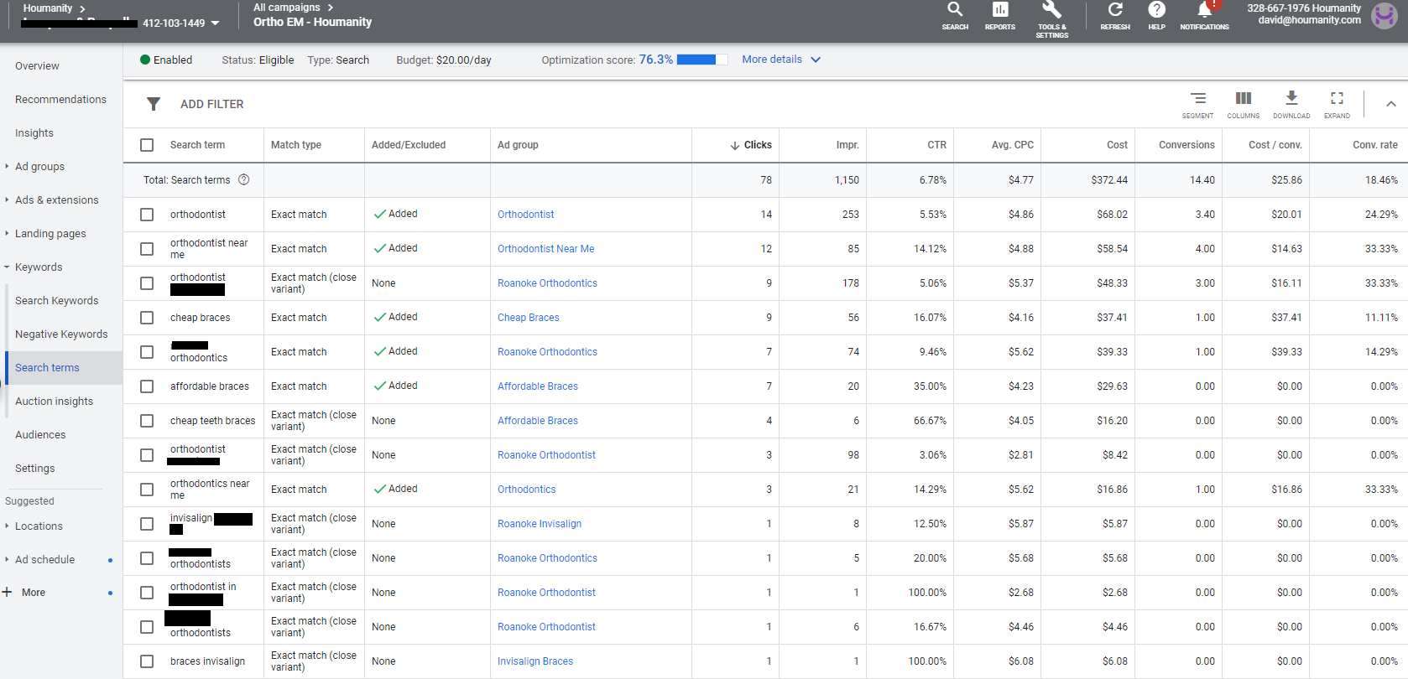Click the sort arrow on Clicks column
The height and width of the screenshot is (679, 1408).
point(735,145)
